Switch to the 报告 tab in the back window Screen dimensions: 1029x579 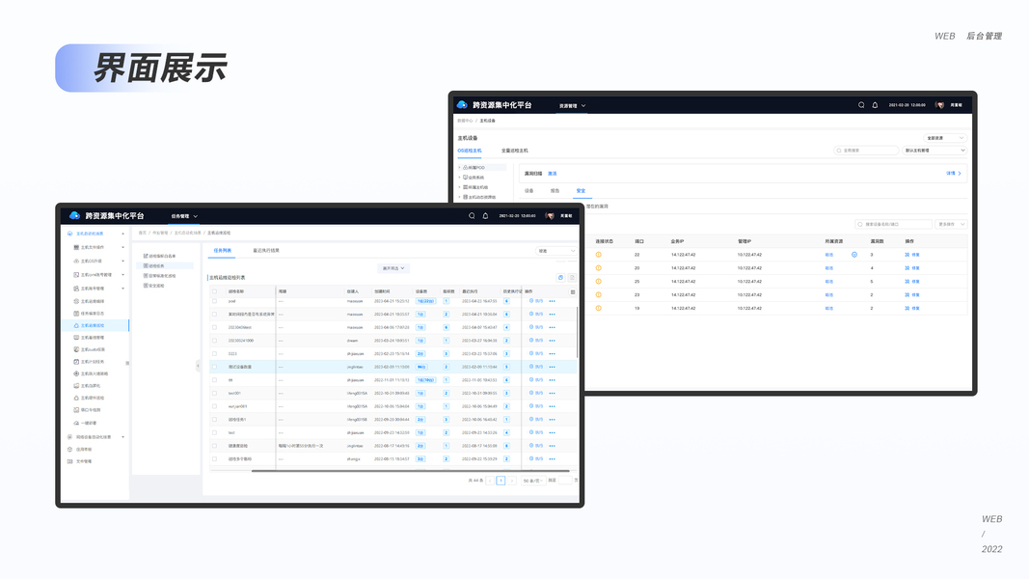tap(555, 191)
